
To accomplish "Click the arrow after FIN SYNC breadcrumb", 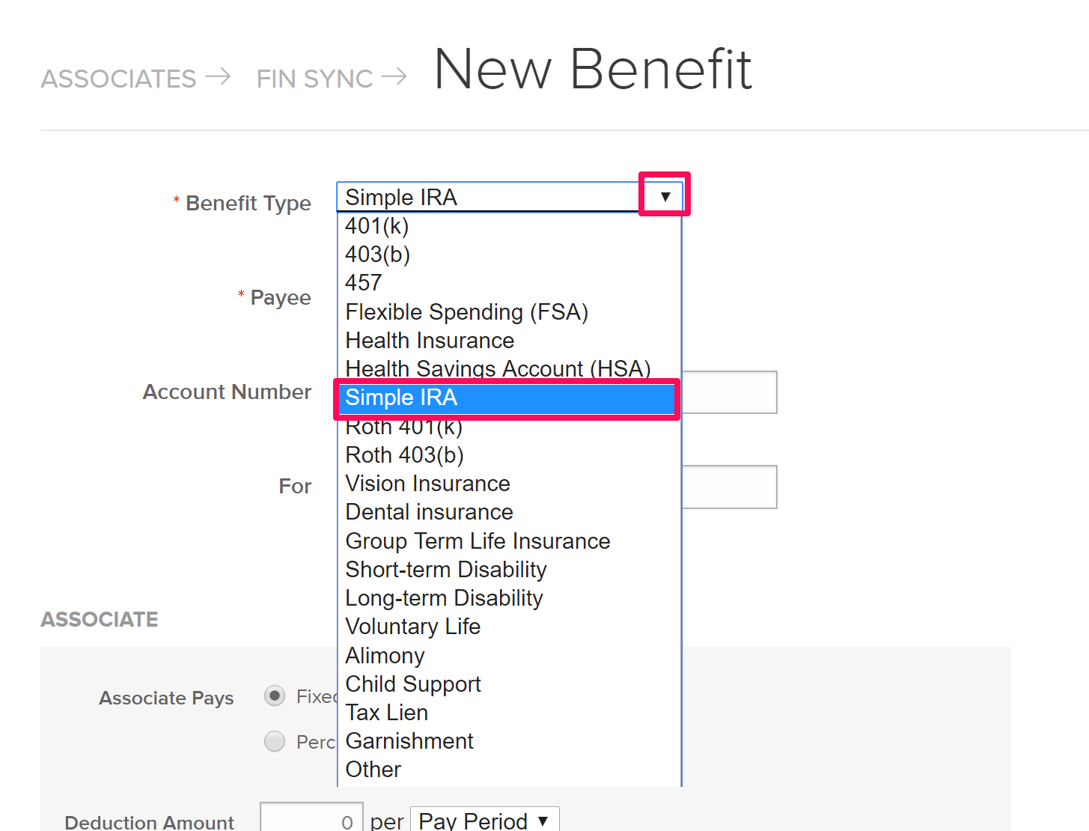I will tap(394, 76).
